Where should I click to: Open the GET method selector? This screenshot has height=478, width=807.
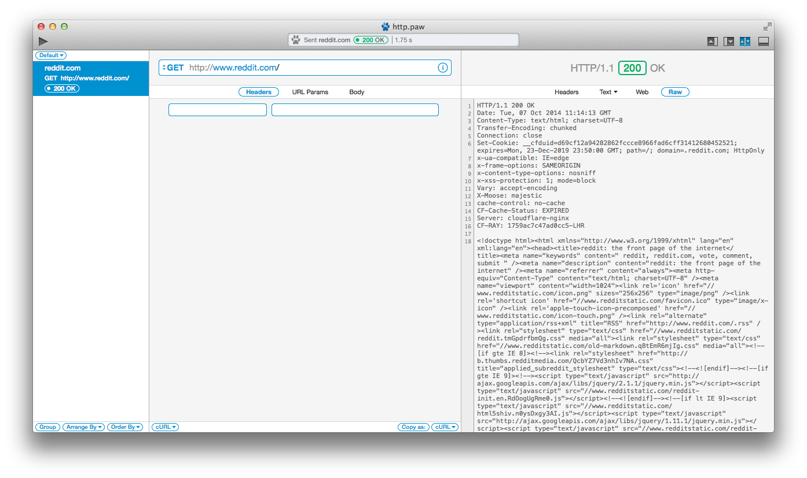point(173,68)
